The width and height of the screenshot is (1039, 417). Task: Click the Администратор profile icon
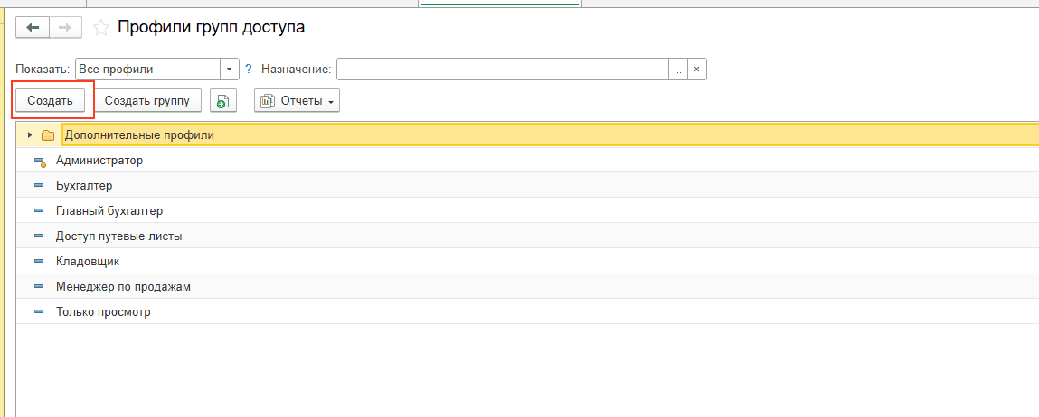point(39,161)
